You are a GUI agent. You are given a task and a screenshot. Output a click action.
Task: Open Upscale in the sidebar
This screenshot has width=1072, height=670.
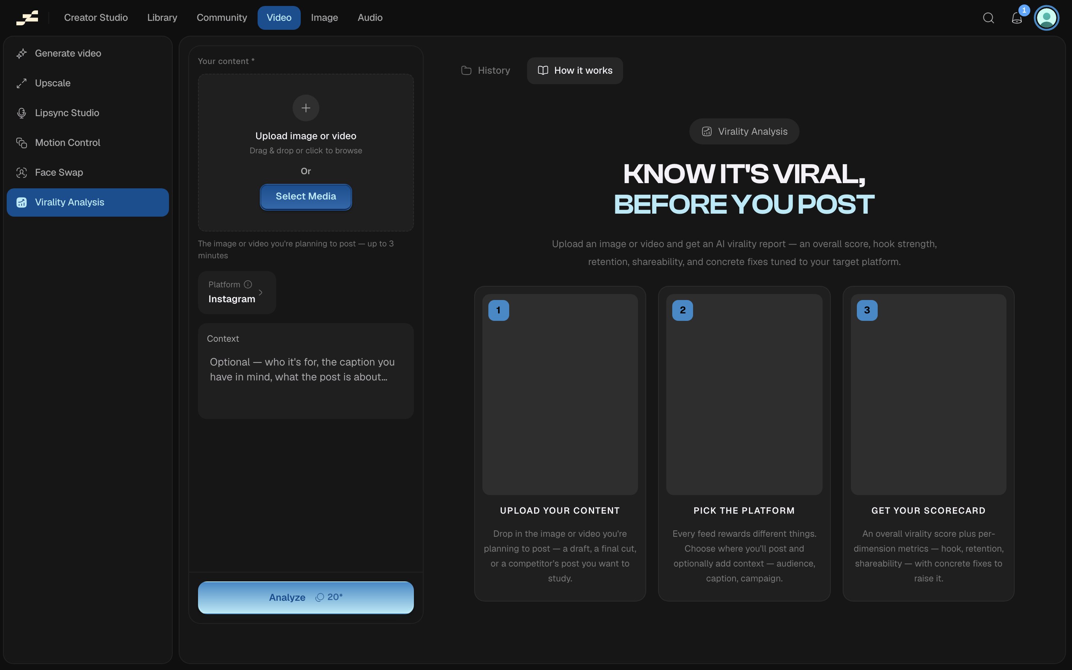tap(88, 83)
